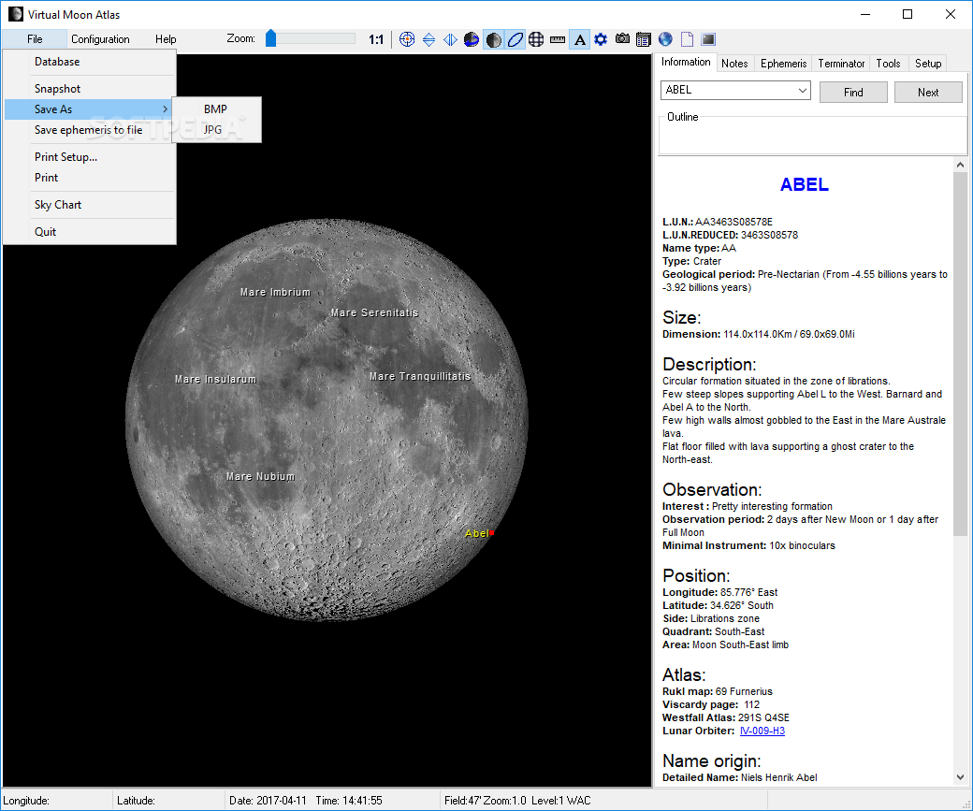The width and height of the screenshot is (973, 811).
Task: Click the Mare Imbrium label on the moon
Action: [275, 292]
